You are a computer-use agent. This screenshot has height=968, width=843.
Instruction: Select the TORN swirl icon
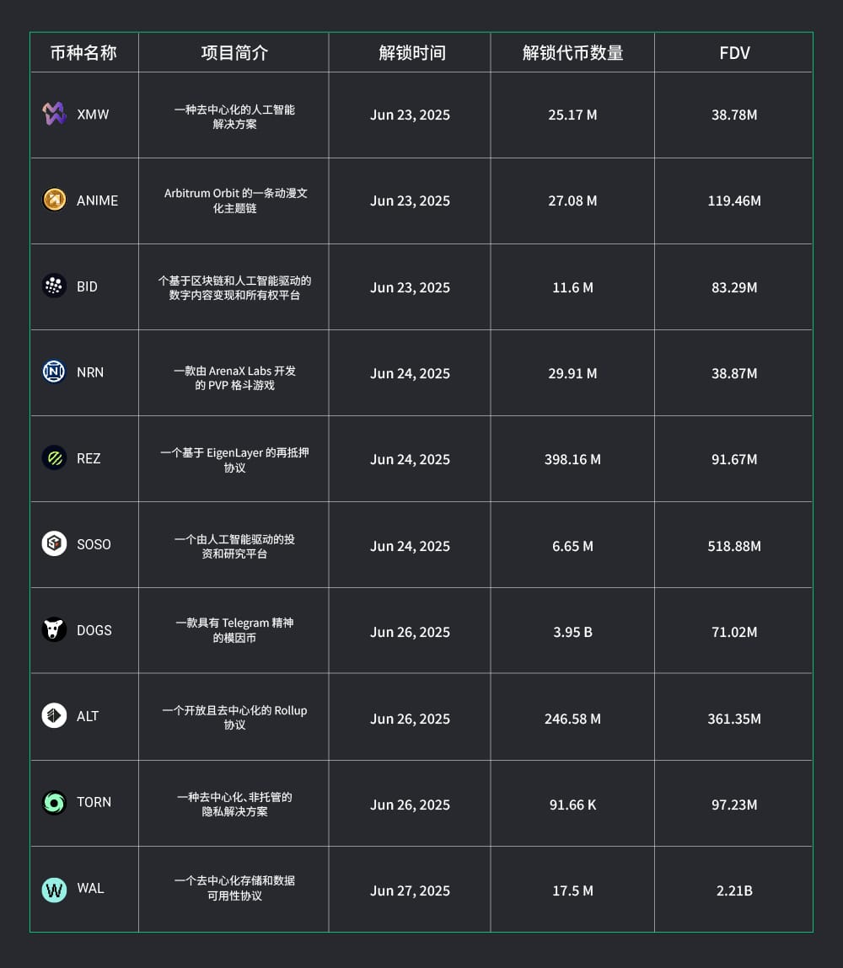pos(54,802)
